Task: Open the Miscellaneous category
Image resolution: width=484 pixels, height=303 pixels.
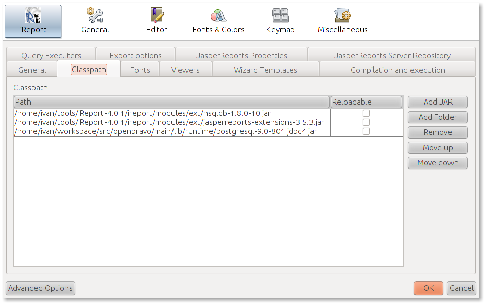Action: coord(342,21)
